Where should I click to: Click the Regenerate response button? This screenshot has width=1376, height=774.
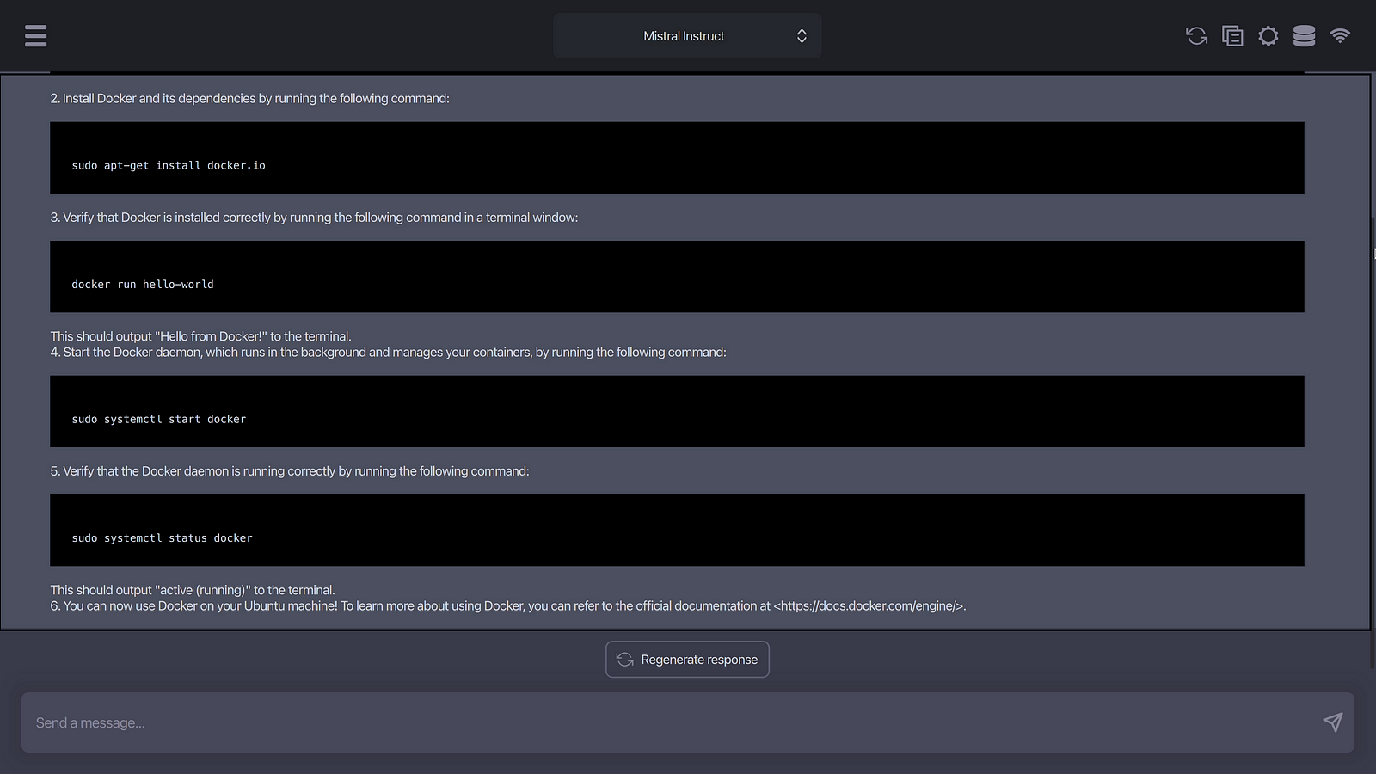click(x=687, y=660)
